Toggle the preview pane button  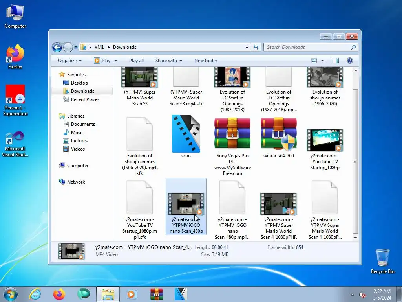click(335, 61)
